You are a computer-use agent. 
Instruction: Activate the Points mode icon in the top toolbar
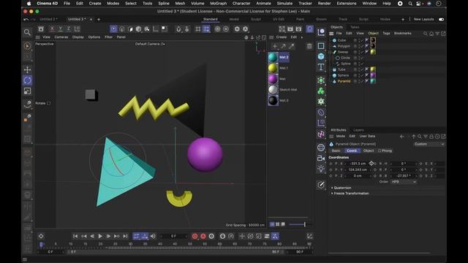tap(113, 29)
